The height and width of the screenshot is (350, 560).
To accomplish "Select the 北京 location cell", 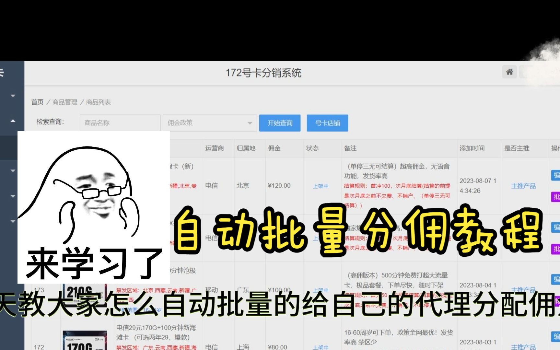I will [x=243, y=185].
